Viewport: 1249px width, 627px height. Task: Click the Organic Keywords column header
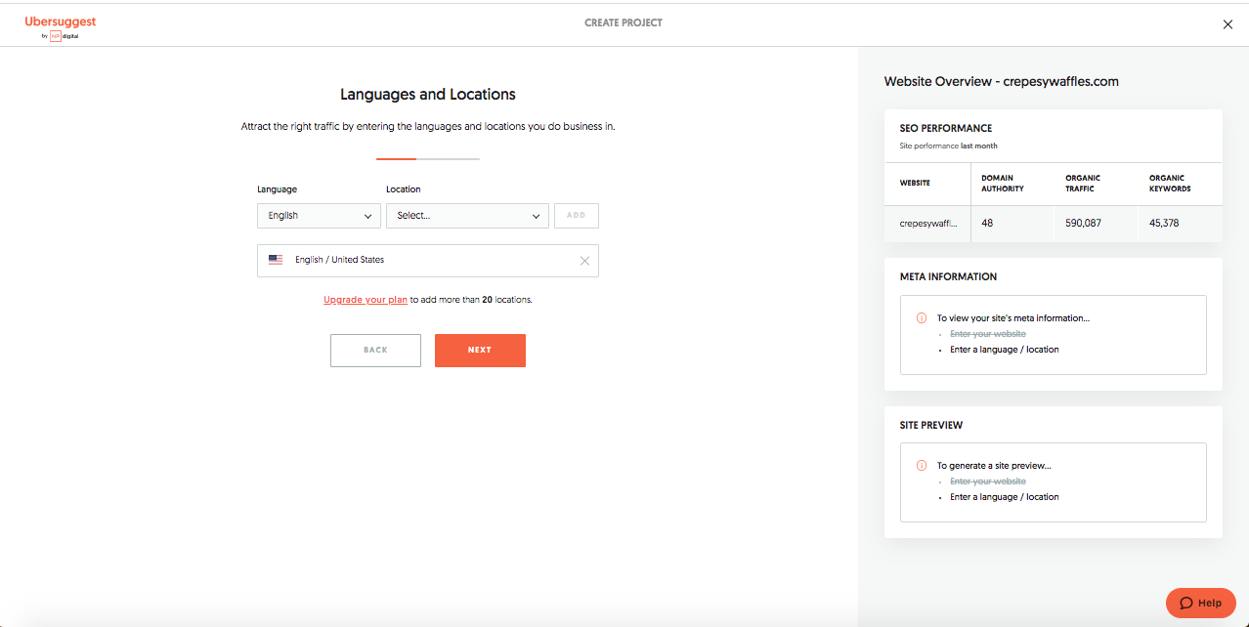[1170, 184]
